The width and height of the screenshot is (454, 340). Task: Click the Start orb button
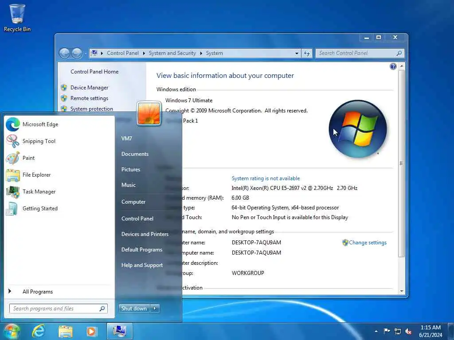pyautogui.click(x=12, y=331)
